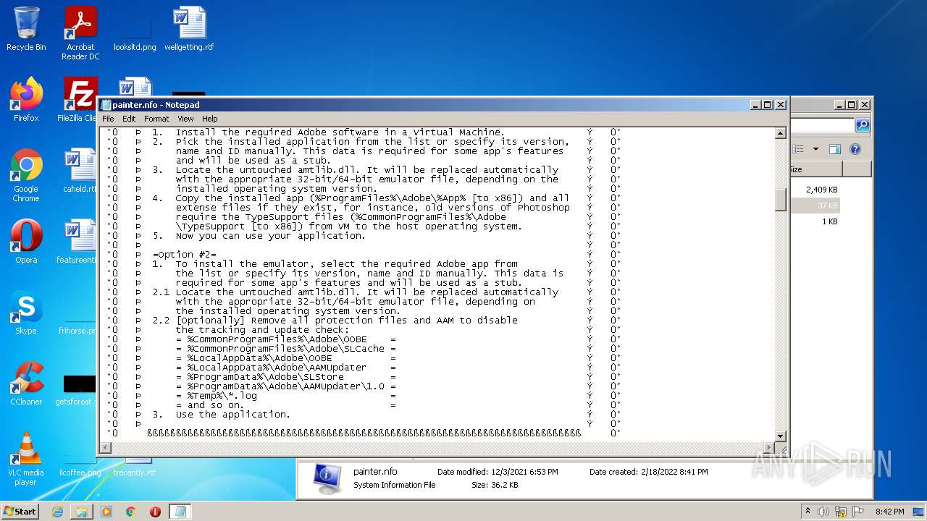Click the Start button
This screenshot has width=927, height=521.
click(x=20, y=511)
